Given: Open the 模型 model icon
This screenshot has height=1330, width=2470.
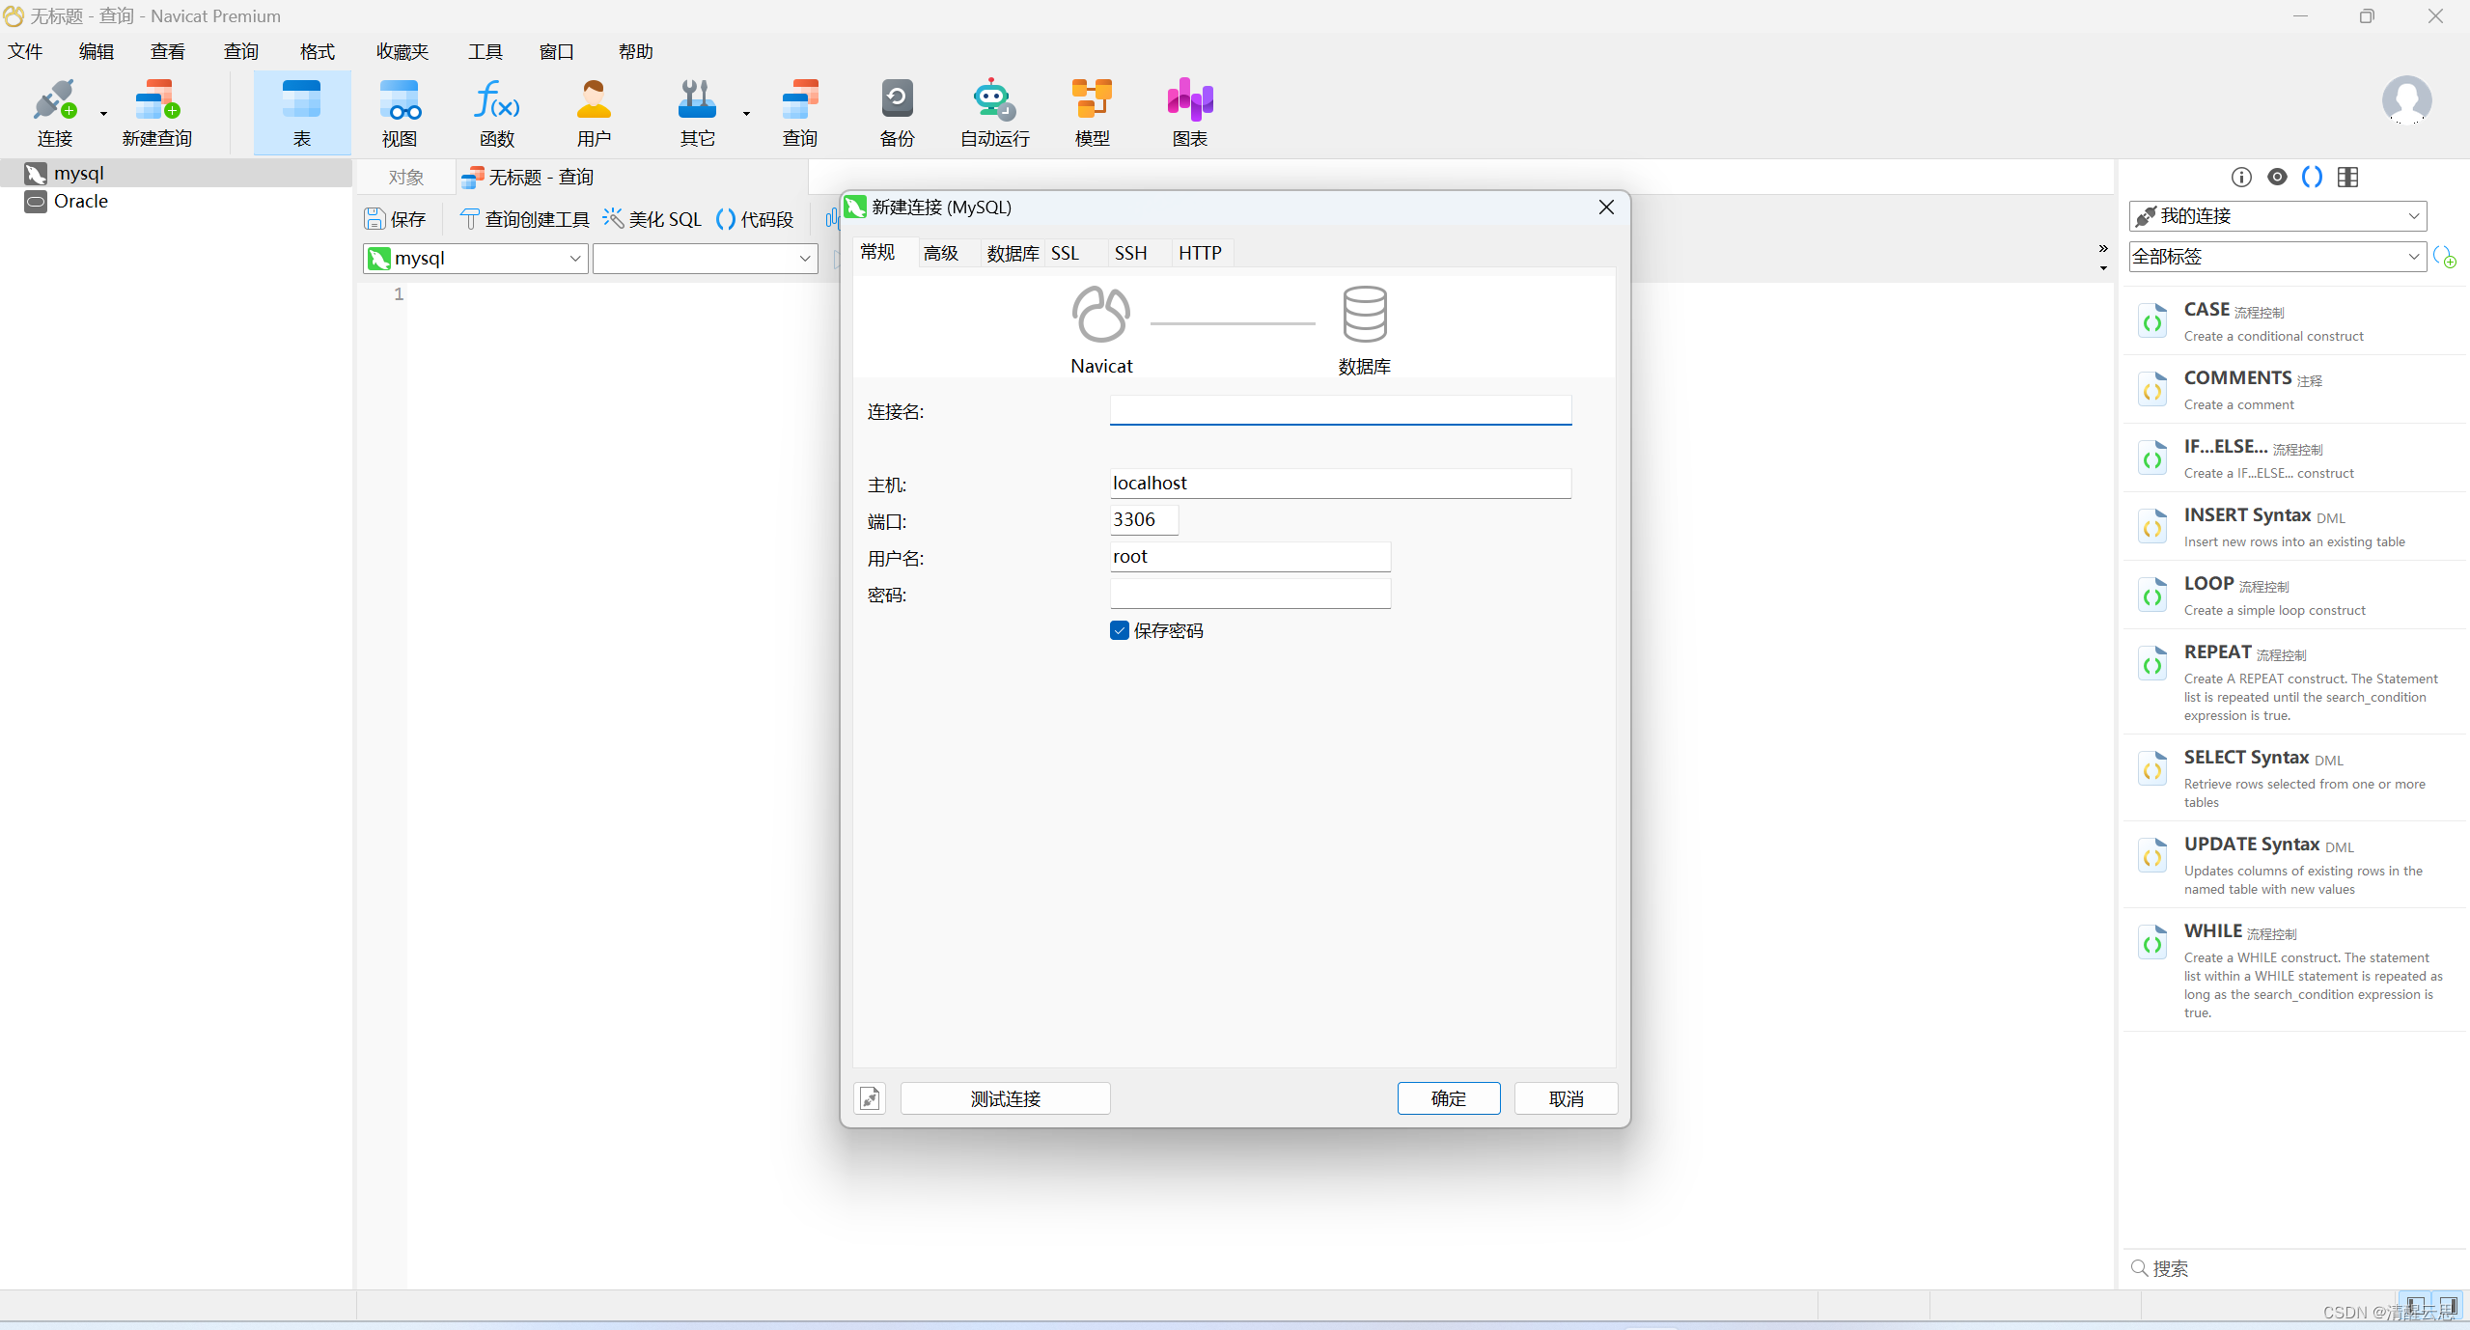Looking at the screenshot, I should click(x=1092, y=113).
